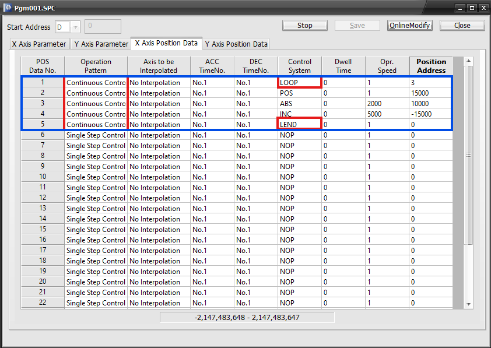
Task: Click the Start Address number field
Action: (103, 26)
